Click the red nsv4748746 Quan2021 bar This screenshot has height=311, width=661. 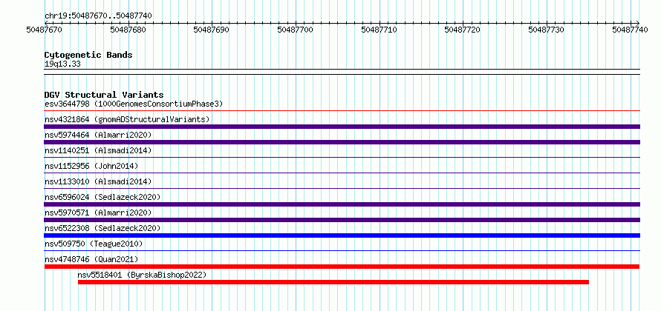tap(342, 267)
